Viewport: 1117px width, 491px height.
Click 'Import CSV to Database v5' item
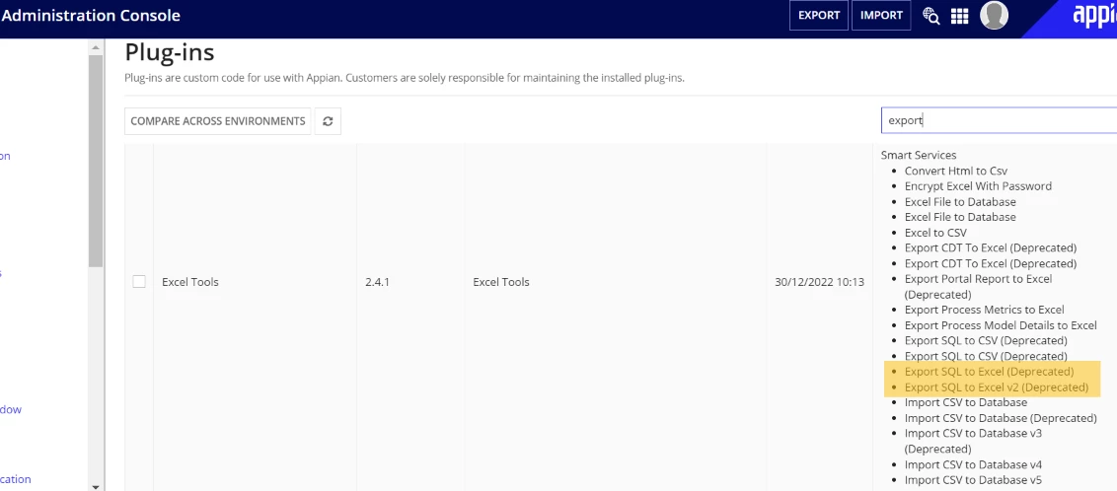(973, 479)
